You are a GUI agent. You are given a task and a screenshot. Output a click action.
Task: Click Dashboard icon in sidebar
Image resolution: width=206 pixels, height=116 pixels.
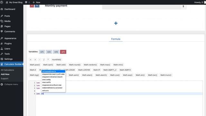(2, 9)
